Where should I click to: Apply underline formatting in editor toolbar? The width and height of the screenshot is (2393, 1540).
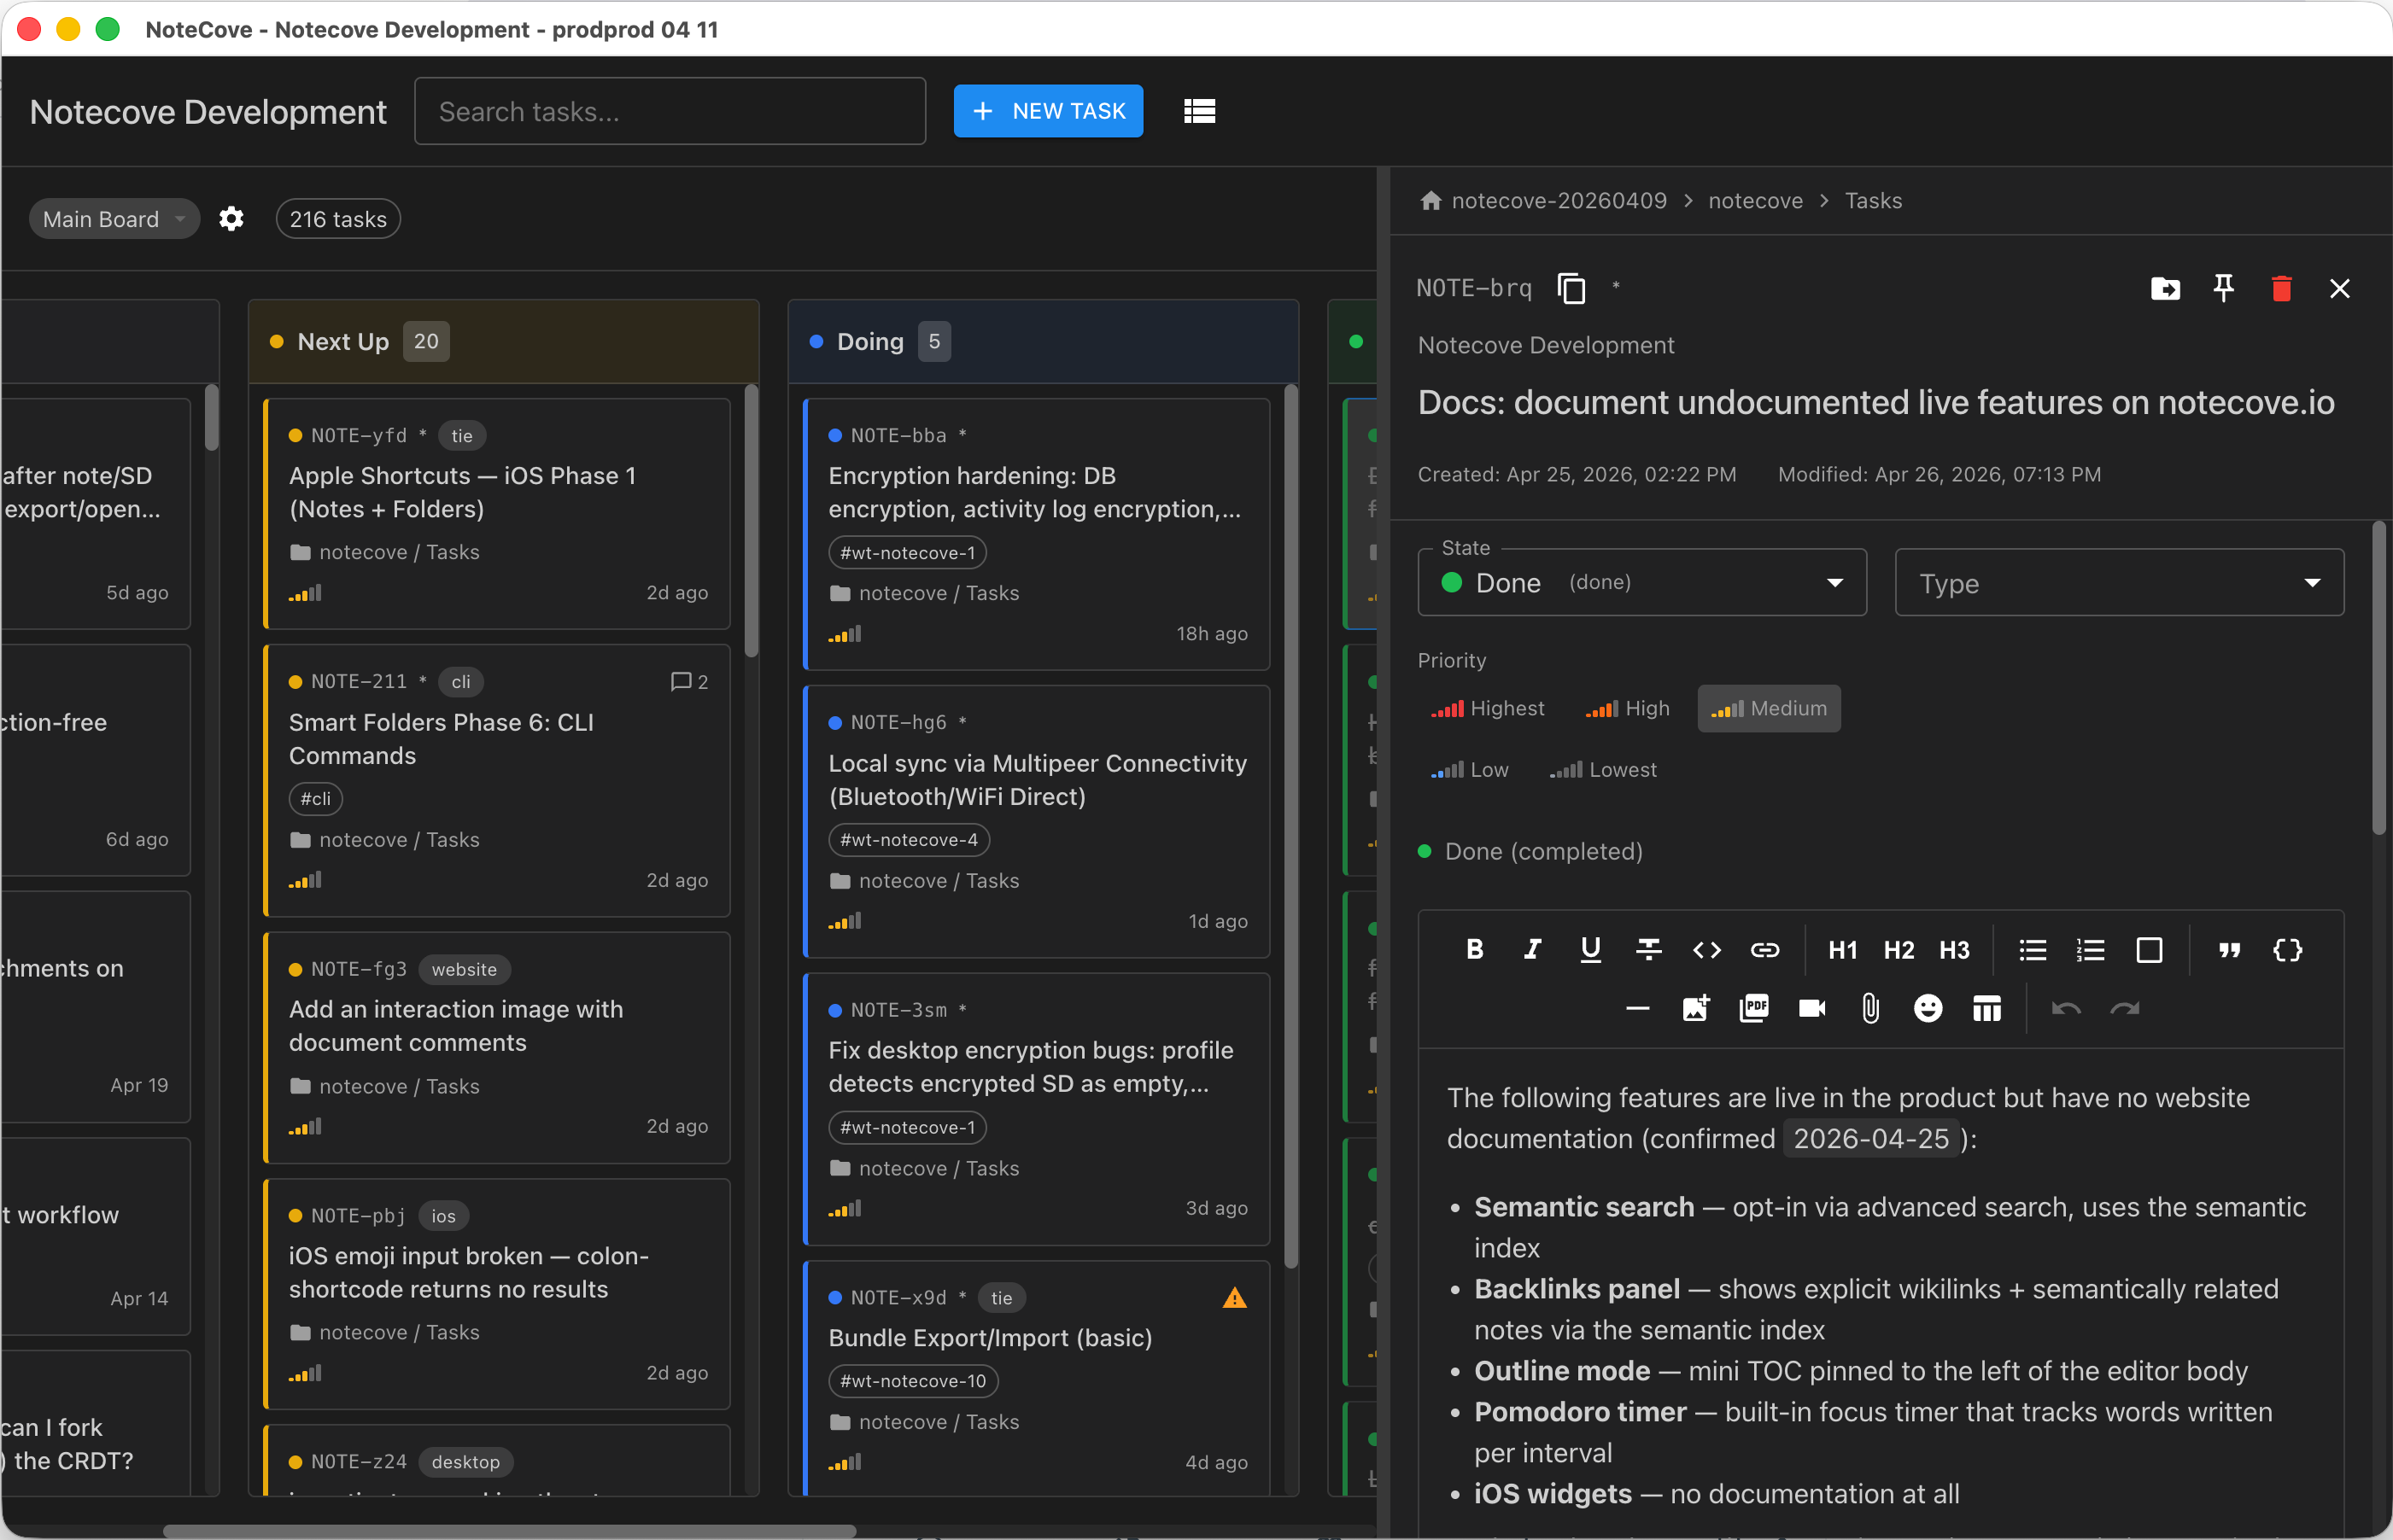point(1589,949)
